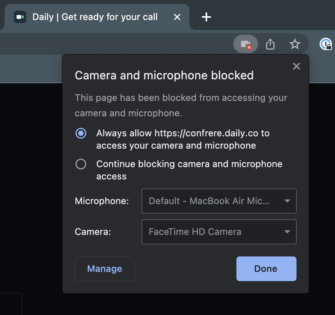The width and height of the screenshot is (335, 315).
Task: Select the Always allow confrere.daily.co radio button
Action: (81, 133)
